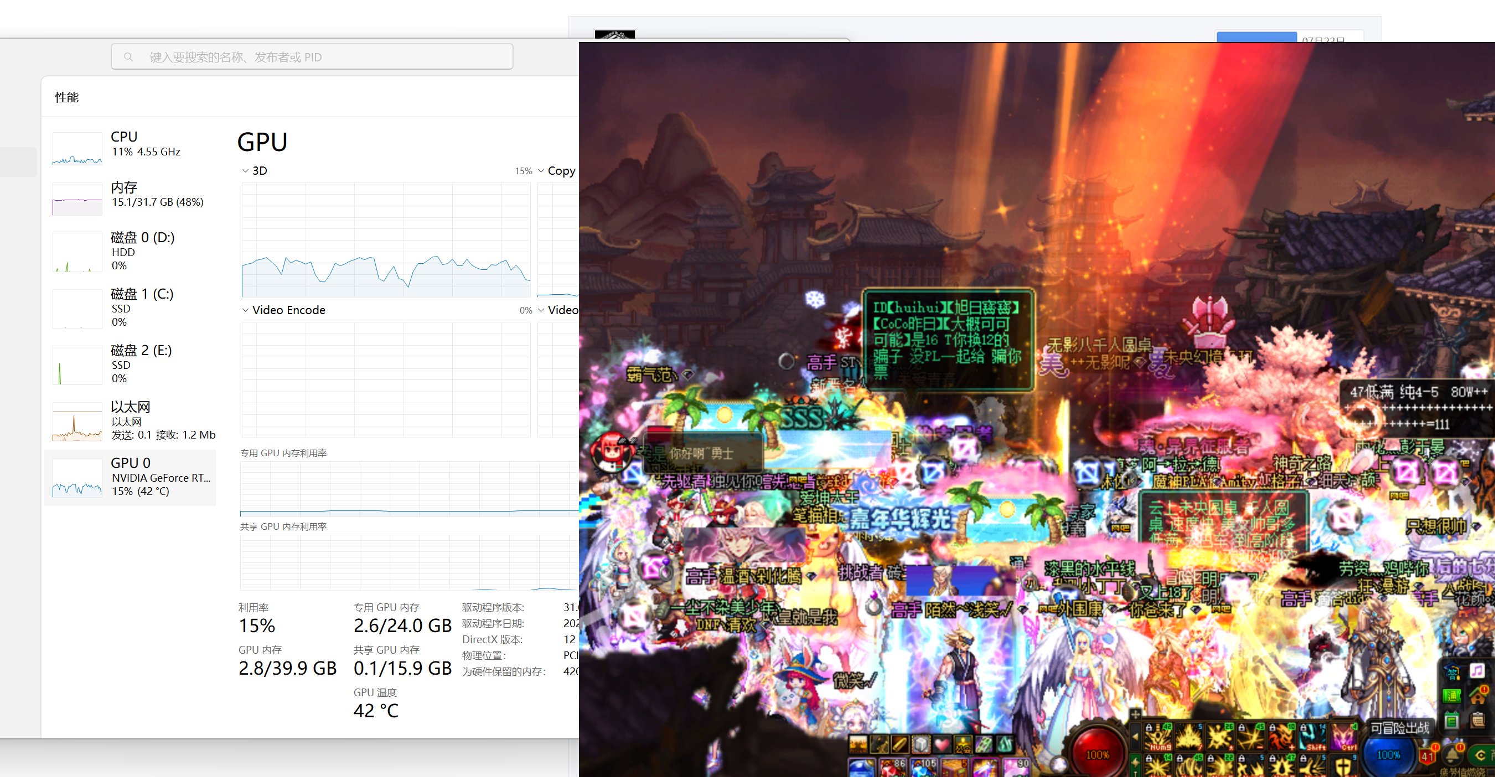Click the 2.8/39.9 GB GPU memory value
The width and height of the screenshot is (1495, 777).
(288, 668)
